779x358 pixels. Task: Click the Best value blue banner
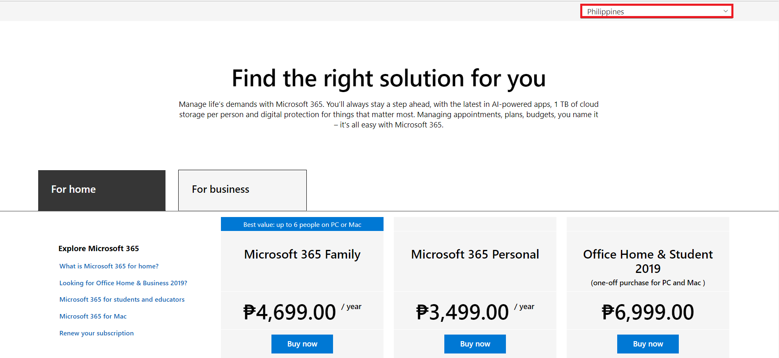(302, 224)
